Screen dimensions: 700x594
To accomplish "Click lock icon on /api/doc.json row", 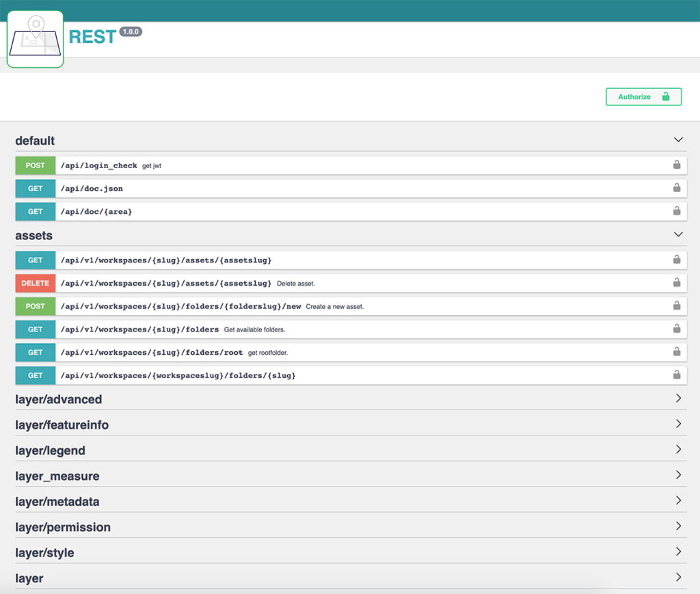I will point(676,188).
